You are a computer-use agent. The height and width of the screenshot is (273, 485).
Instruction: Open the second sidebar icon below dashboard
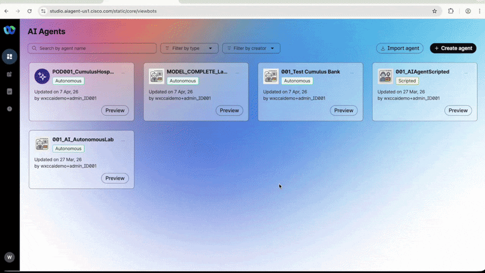[10, 74]
